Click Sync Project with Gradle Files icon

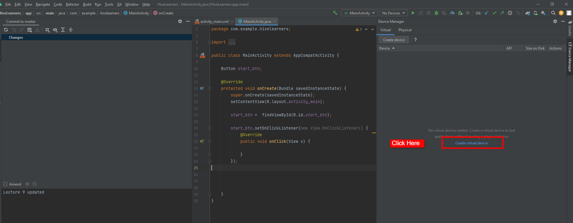pos(528,13)
